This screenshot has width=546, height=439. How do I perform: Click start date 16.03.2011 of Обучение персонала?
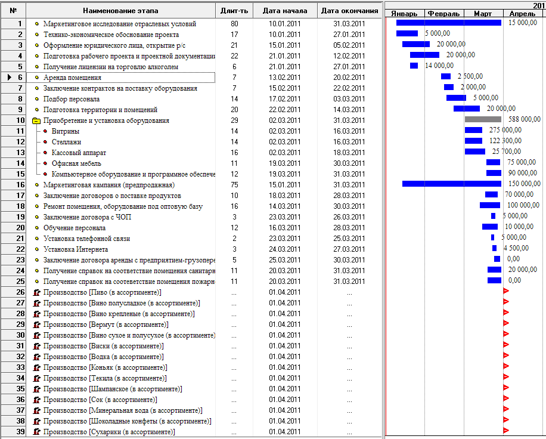[285, 228]
